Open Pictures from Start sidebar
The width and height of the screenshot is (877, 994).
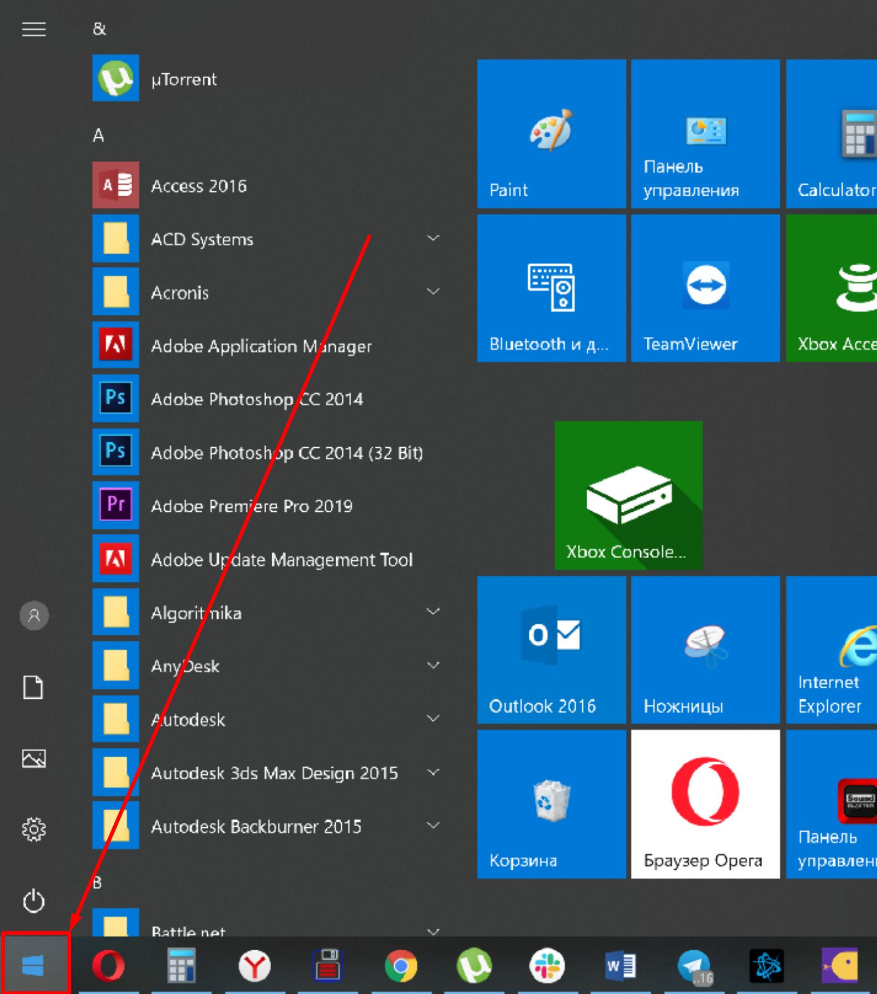click(x=34, y=758)
